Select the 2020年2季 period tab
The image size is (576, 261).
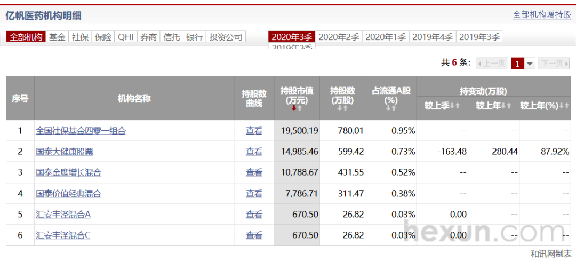339,37
